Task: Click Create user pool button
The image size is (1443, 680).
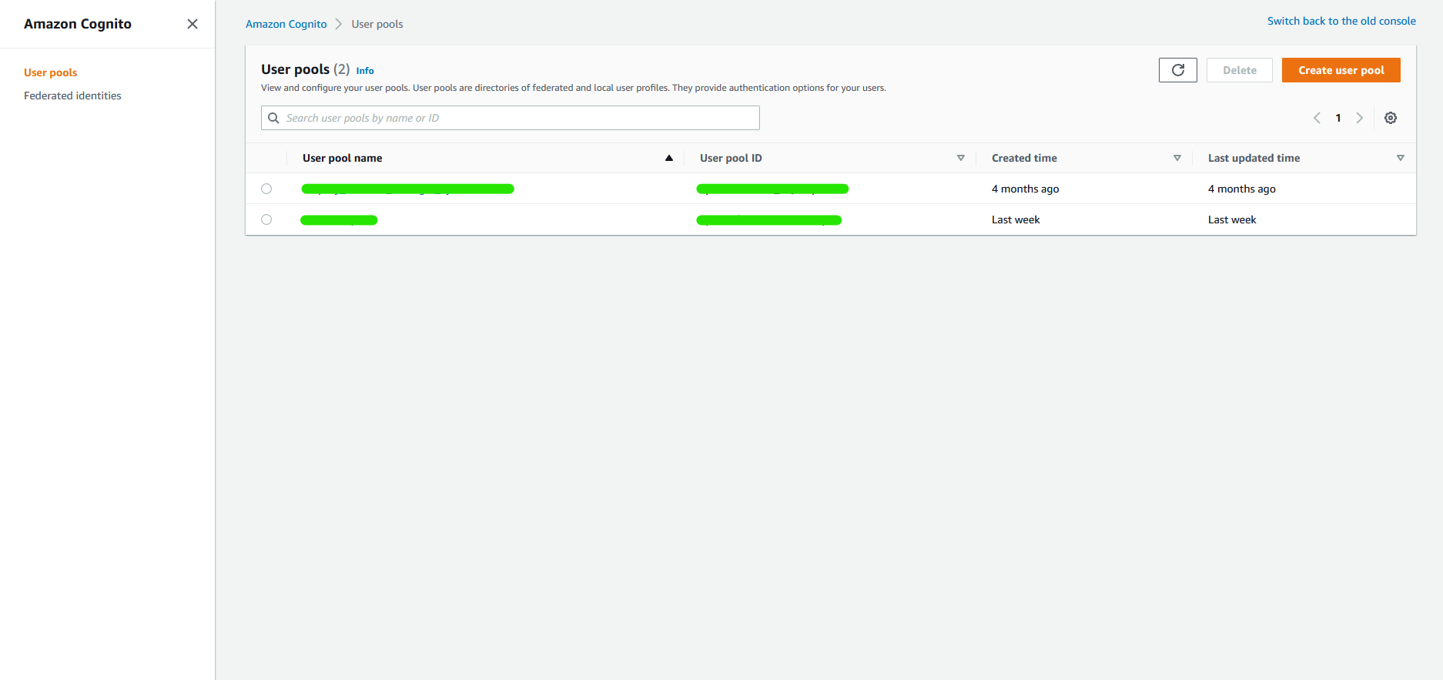Action: [x=1341, y=70]
